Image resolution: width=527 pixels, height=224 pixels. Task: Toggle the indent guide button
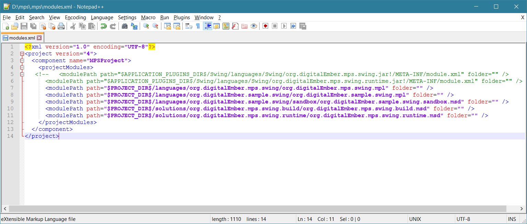click(207, 26)
